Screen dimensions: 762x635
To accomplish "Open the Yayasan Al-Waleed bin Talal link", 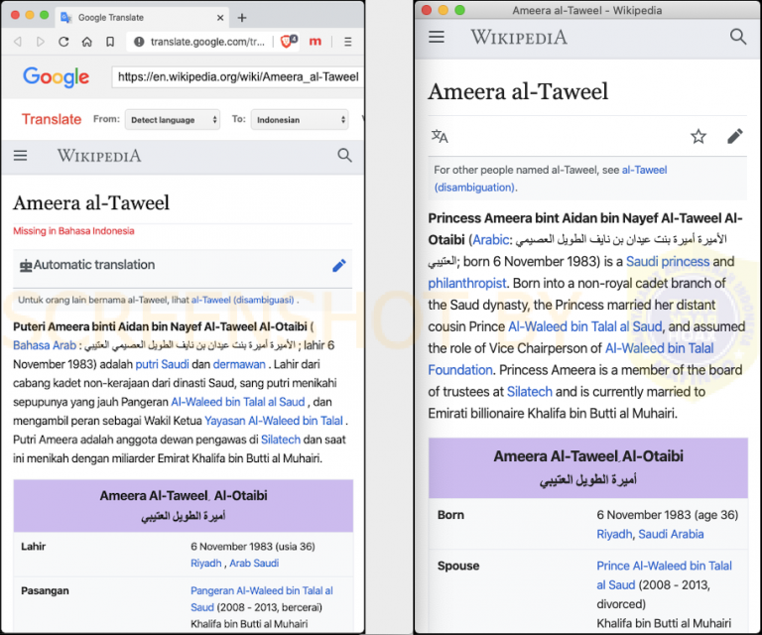I will (274, 421).
